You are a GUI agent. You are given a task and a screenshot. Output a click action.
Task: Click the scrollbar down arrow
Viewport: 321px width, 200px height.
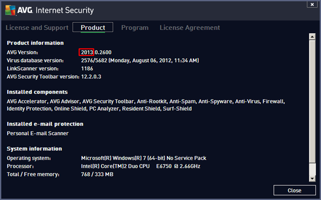(x=312, y=179)
